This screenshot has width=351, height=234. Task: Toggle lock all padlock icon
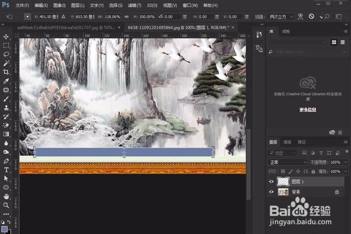313,171
